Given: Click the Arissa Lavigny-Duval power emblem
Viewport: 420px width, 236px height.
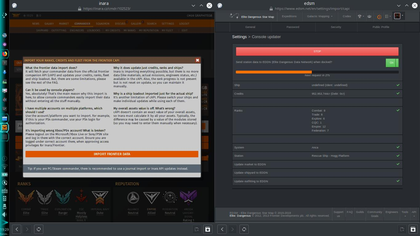Looking at the screenshot, I should (x=188, y=198).
